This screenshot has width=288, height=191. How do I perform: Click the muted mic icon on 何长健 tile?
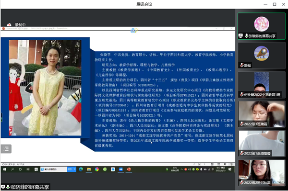tap(242, 94)
